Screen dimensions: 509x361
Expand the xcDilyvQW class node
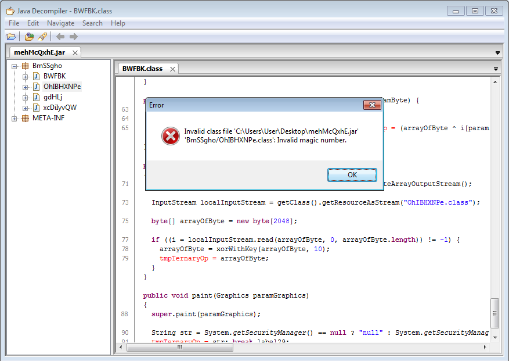25,108
